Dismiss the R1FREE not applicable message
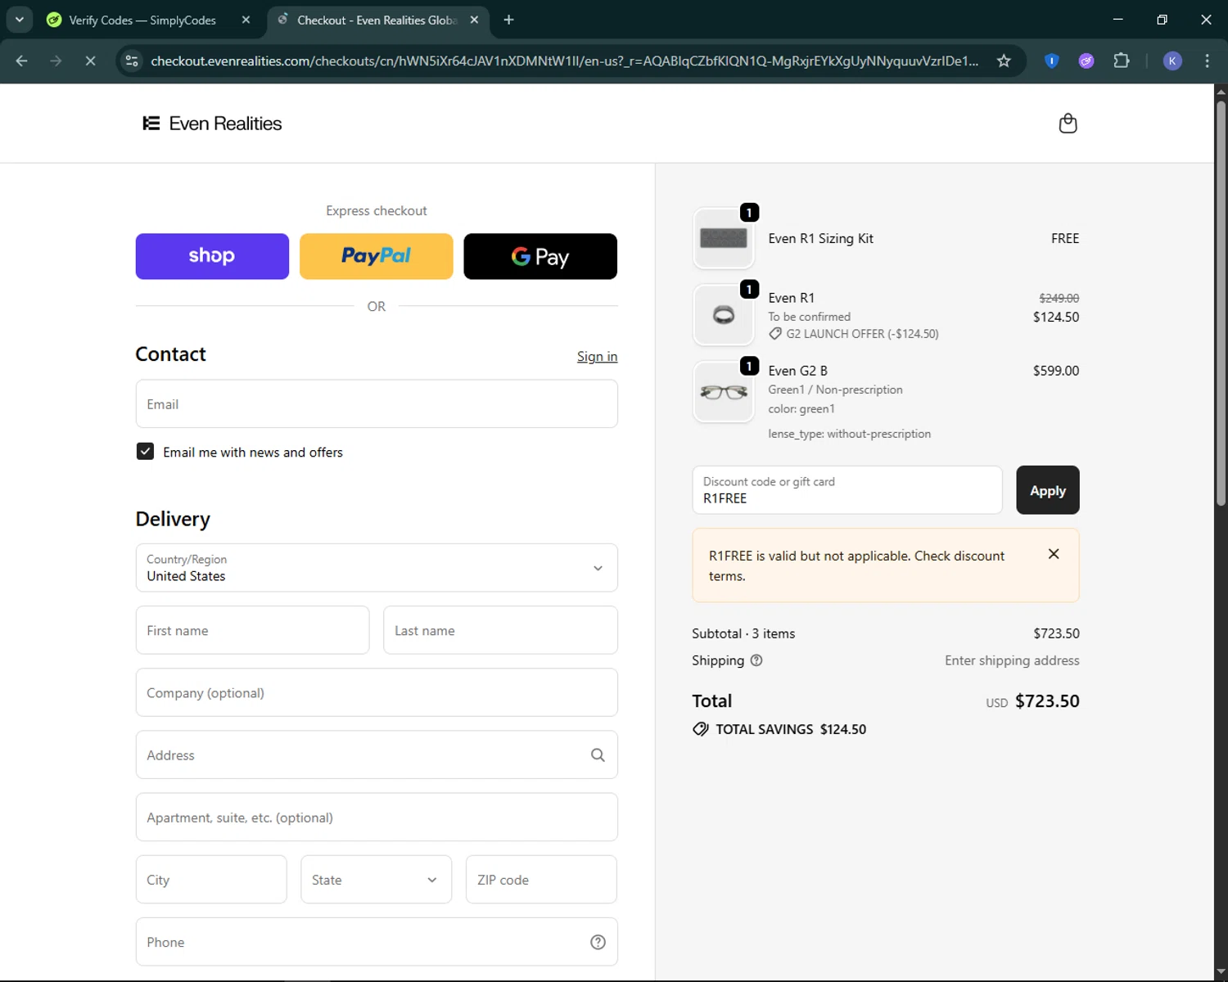Image resolution: width=1228 pixels, height=982 pixels. (1054, 554)
